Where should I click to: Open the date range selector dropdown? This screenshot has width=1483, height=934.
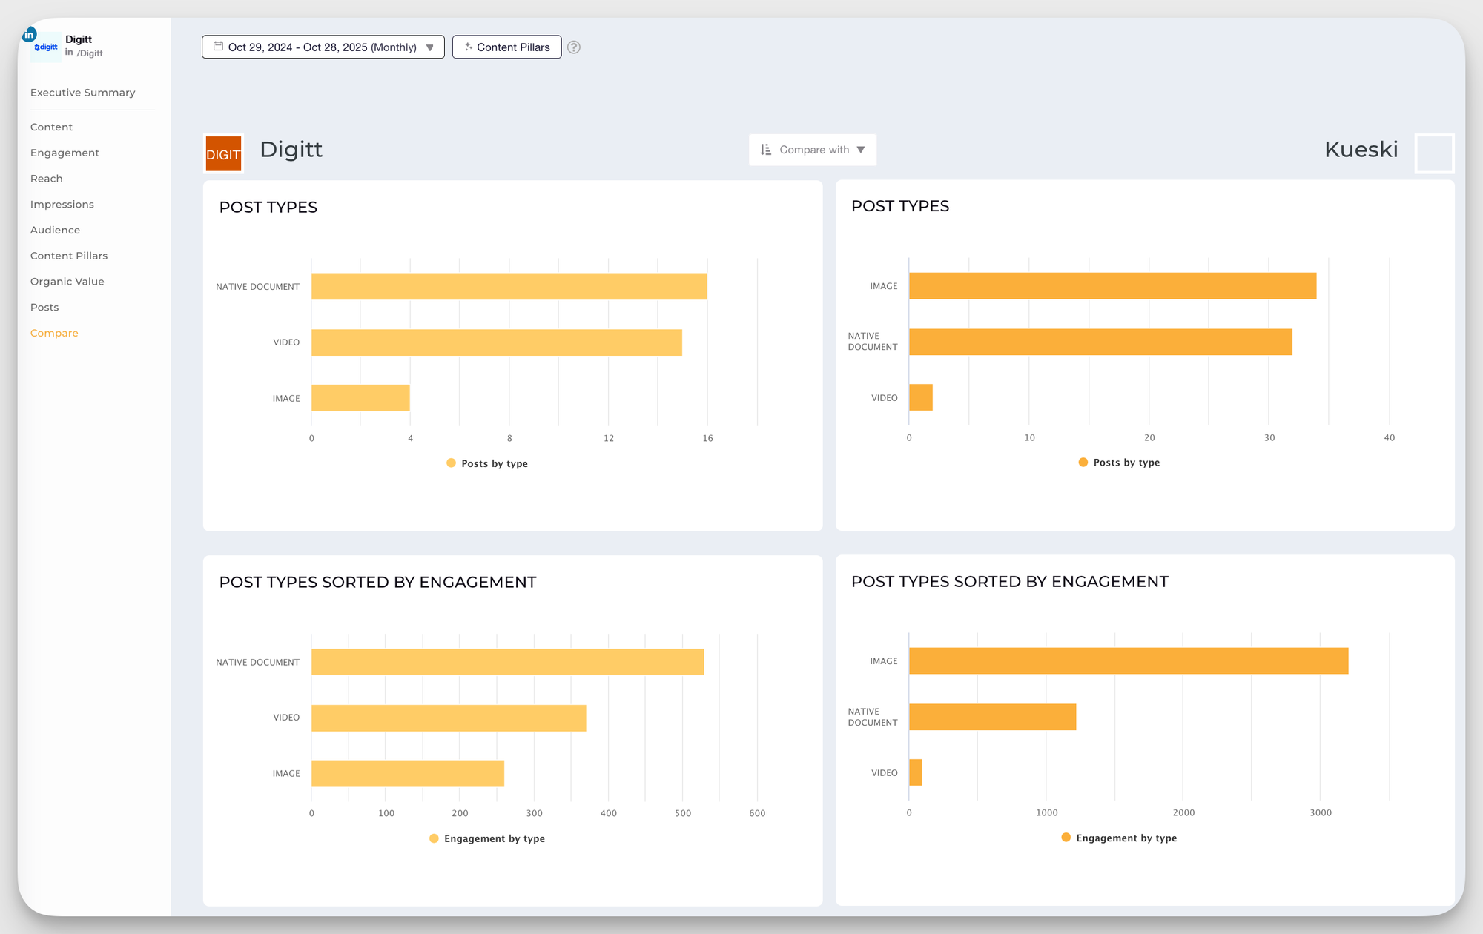tap(323, 46)
